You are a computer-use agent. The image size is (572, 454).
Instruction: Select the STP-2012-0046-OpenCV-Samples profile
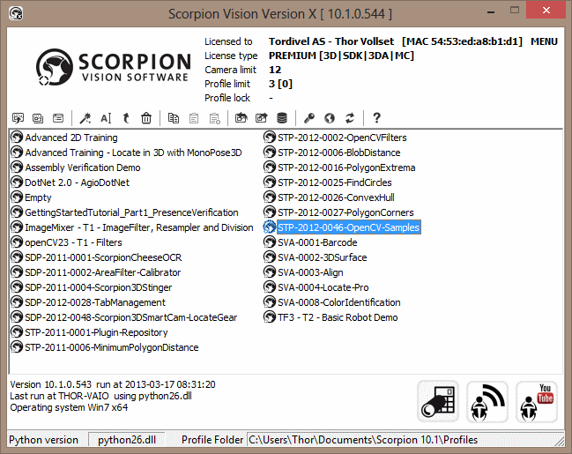point(348,227)
